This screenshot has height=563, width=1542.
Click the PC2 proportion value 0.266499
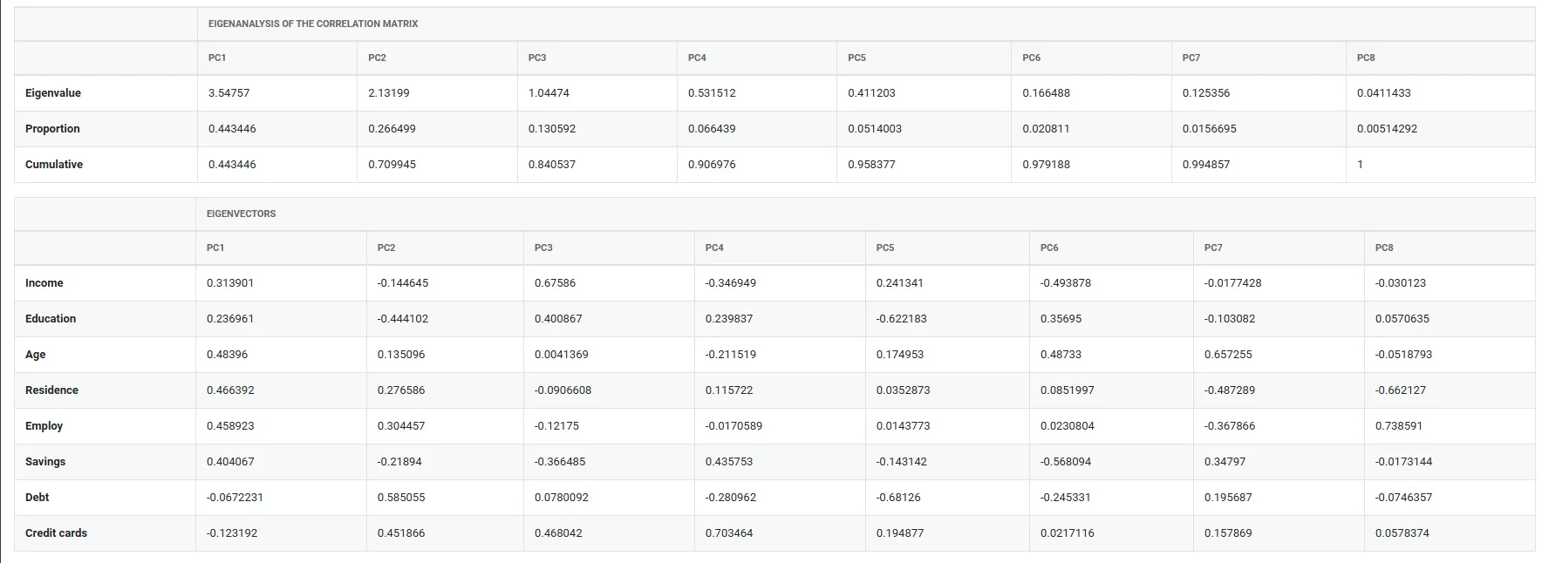(x=392, y=129)
